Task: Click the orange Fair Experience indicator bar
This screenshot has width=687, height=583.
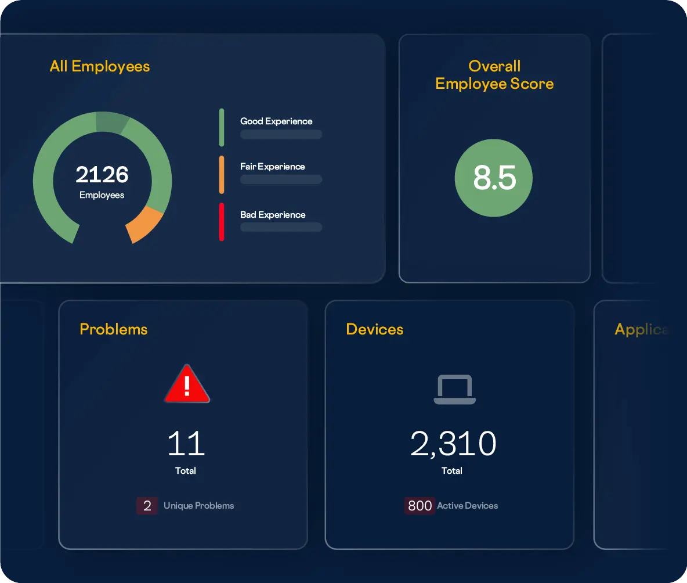Action: [222, 174]
